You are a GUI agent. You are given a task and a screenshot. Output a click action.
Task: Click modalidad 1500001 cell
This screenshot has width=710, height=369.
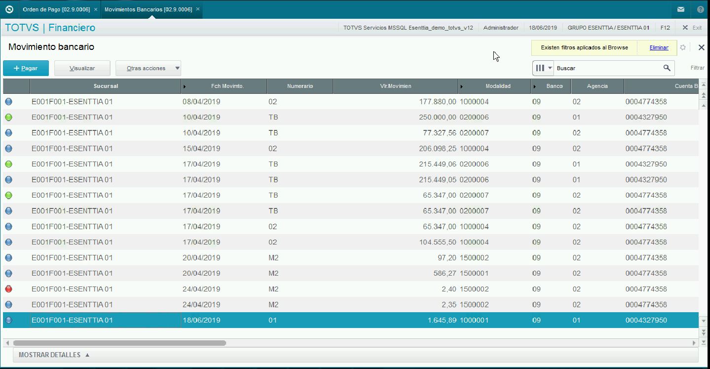[x=494, y=273]
